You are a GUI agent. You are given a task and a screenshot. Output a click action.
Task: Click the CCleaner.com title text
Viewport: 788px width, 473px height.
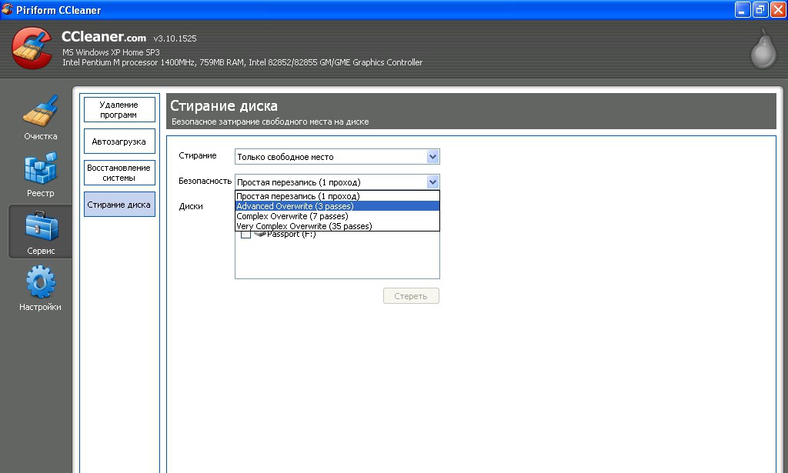pos(104,37)
